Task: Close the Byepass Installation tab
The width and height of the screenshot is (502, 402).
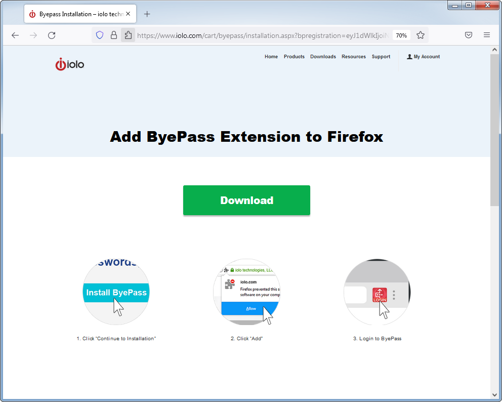Action: [128, 14]
